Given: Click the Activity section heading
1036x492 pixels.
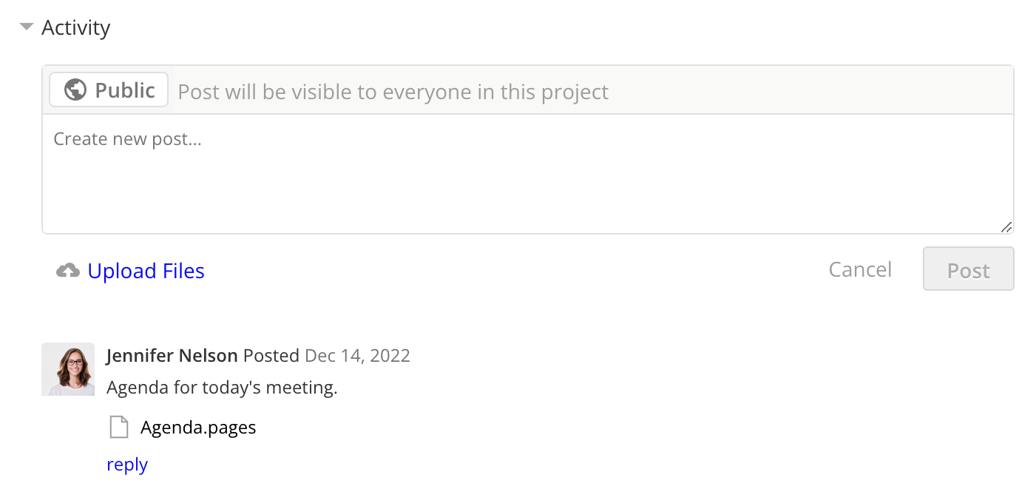Looking at the screenshot, I should 75,27.
